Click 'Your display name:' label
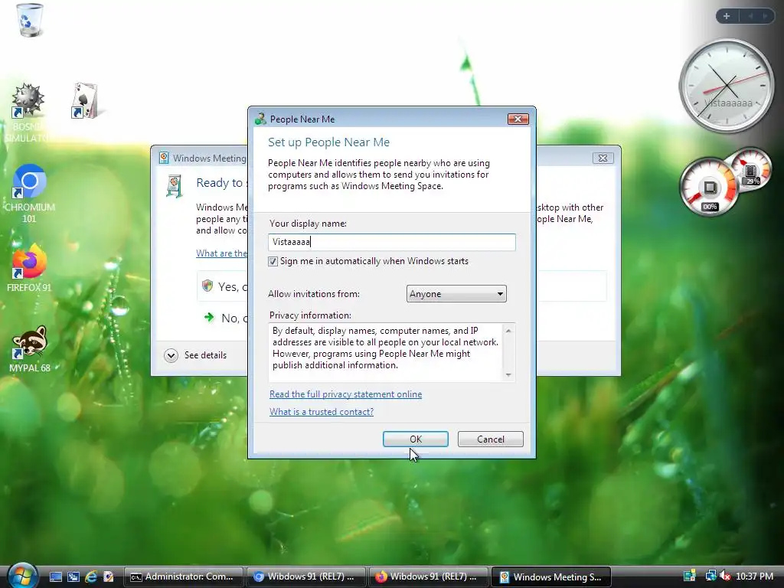Image resolution: width=784 pixels, height=588 pixels. [308, 224]
